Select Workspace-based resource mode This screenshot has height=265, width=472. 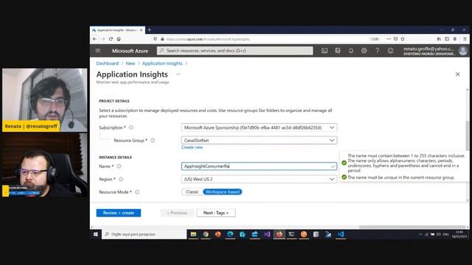tap(223, 191)
